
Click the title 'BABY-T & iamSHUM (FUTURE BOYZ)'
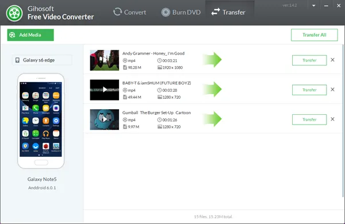tap(156, 83)
